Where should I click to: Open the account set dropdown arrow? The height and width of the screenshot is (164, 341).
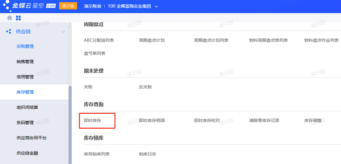coord(157,6)
